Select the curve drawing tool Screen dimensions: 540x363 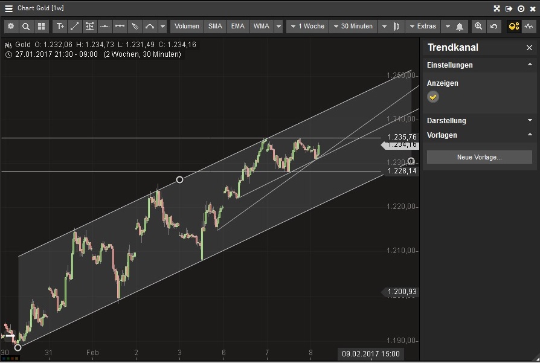[150, 27]
